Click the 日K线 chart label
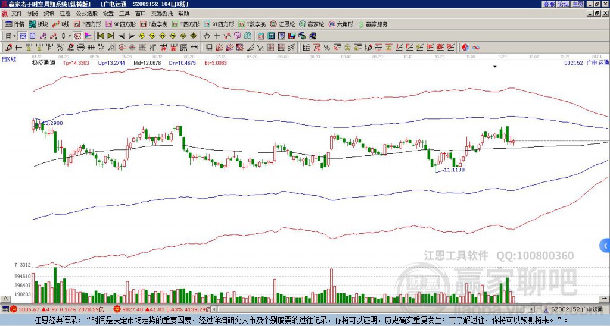Viewport: 610px width, 326px height. [x=9, y=59]
